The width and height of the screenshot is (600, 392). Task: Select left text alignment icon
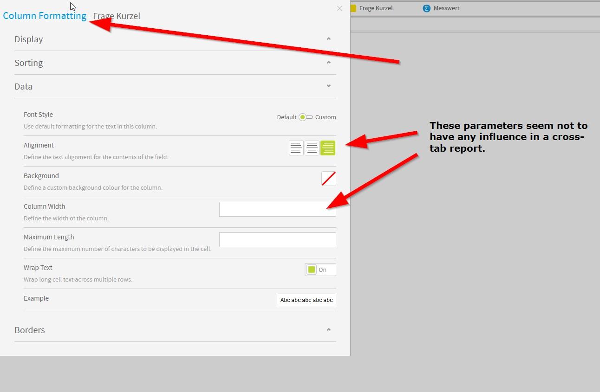[x=296, y=148]
